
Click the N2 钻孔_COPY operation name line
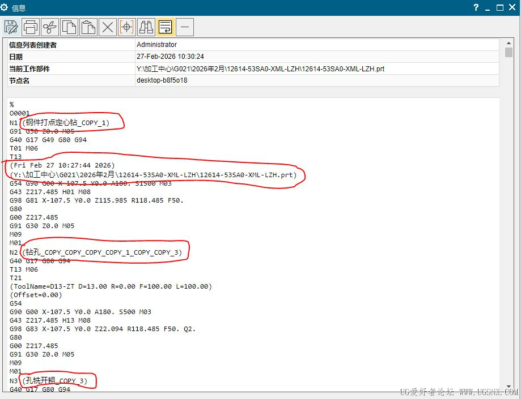[96, 252]
